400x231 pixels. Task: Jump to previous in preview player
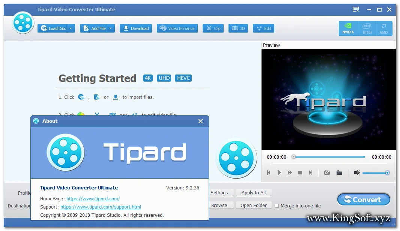(x=269, y=173)
